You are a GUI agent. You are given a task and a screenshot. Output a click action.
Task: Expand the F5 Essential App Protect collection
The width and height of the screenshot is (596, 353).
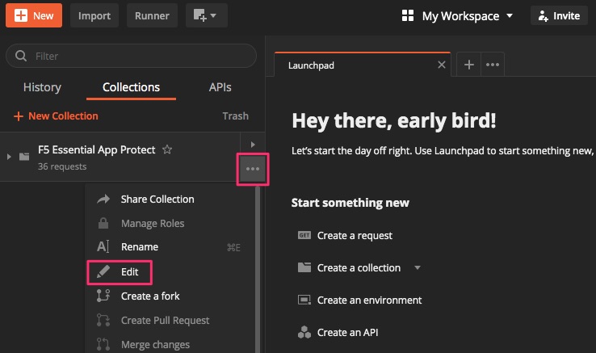coord(9,157)
